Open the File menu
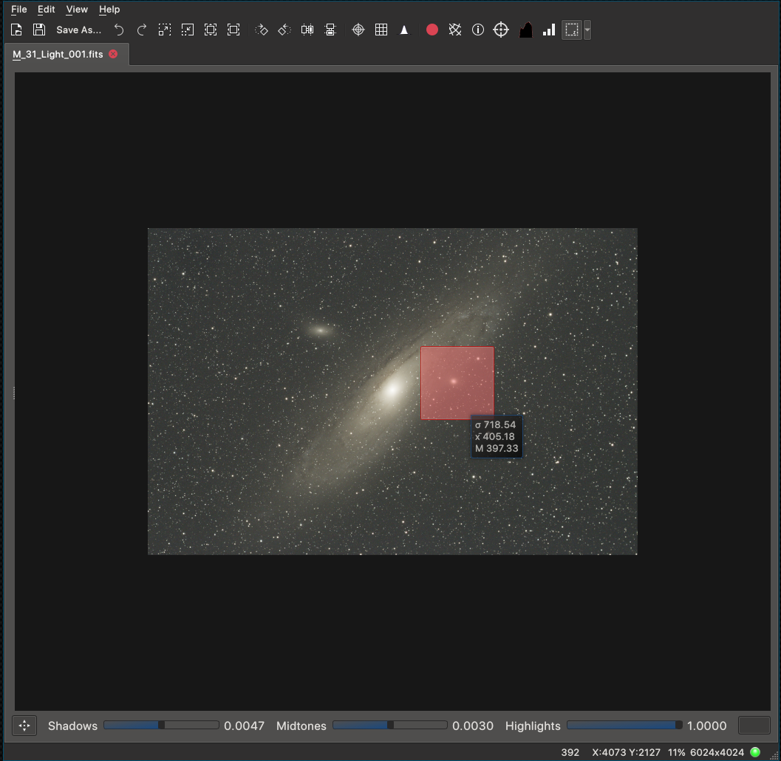The height and width of the screenshot is (761, 781). (18, 10)
